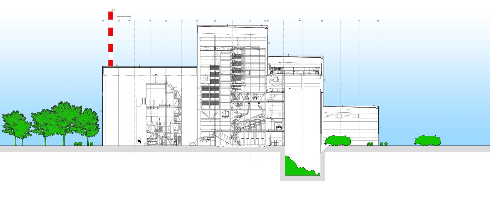Select the green garbage truck outside the building
Image resolution: width=490 pixels, height=204 pixels.
point(427,141)
